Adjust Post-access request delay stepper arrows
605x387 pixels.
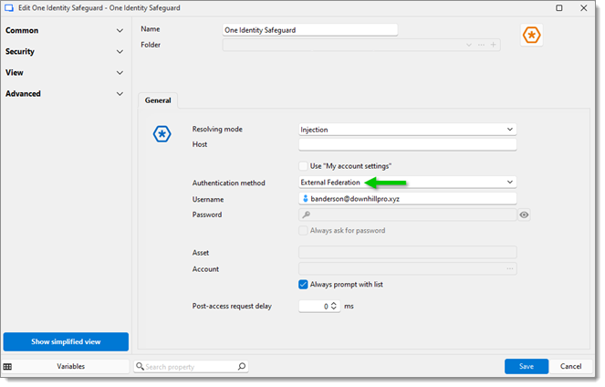(x=334, y=306)
